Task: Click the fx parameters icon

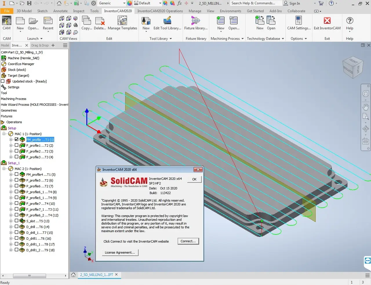Action: click(x=179, y=3)
